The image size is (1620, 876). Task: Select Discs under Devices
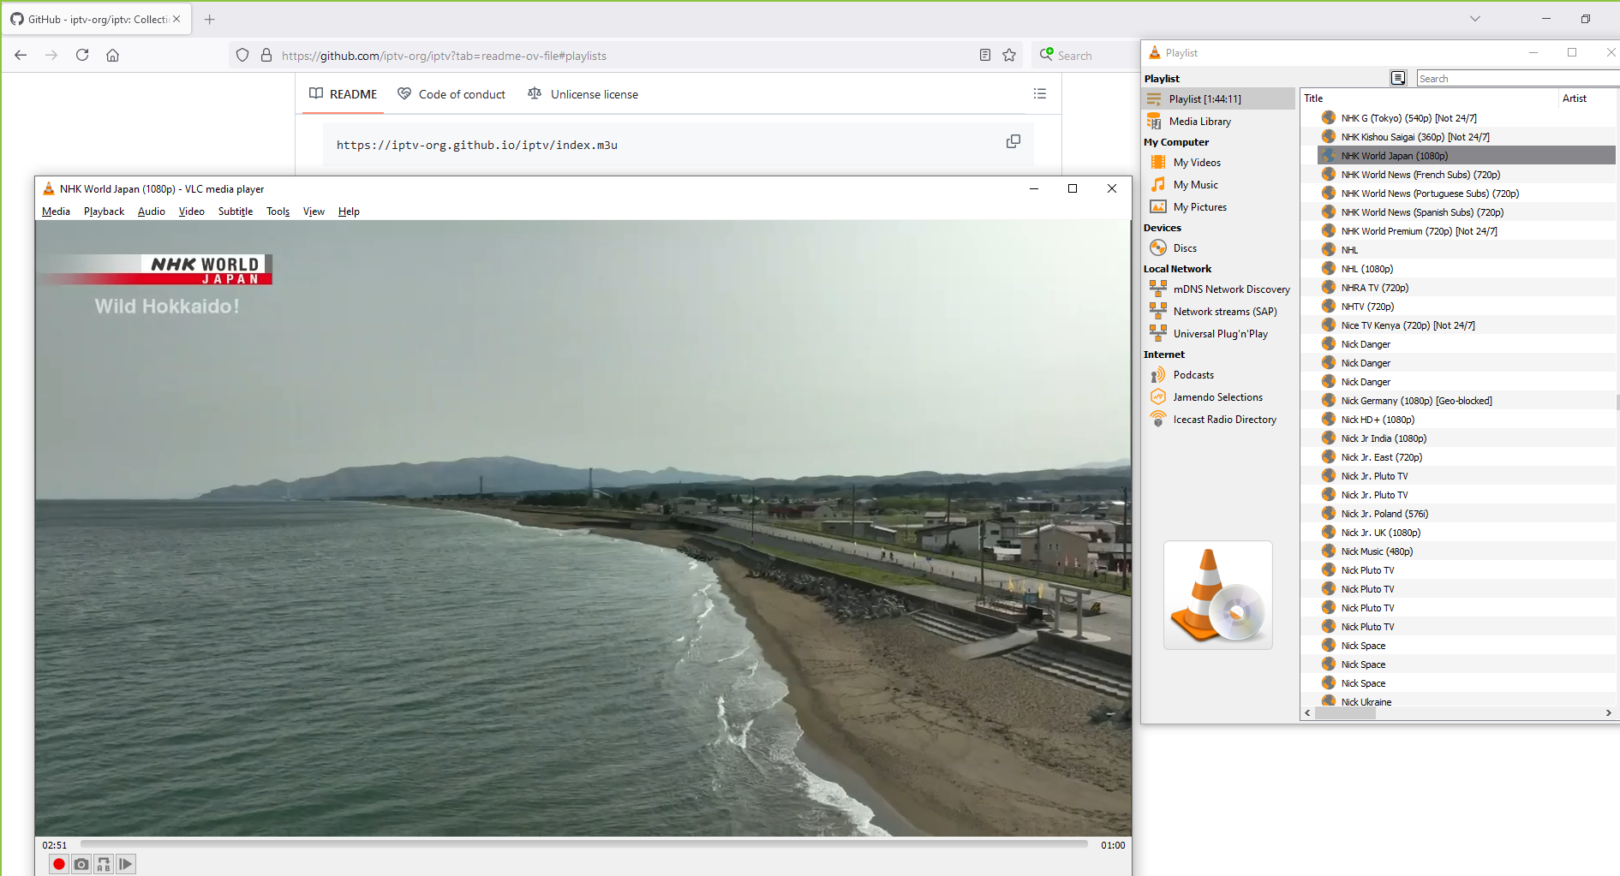[x=1185, y=248]
